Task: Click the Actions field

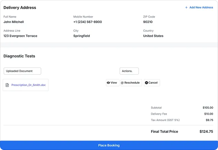Action: [x=129, y=71]
